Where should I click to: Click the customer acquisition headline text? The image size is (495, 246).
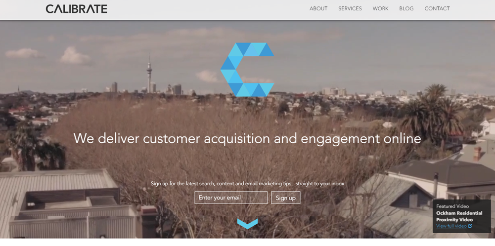pyautogui.click(x=247, y=138)
